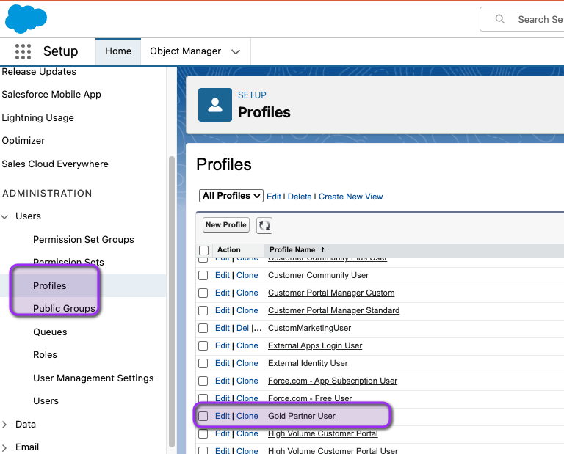This screenshot has width=564, height=454.
Task: Open Release Updates in sidebar
Action: [x=39, y=72]
